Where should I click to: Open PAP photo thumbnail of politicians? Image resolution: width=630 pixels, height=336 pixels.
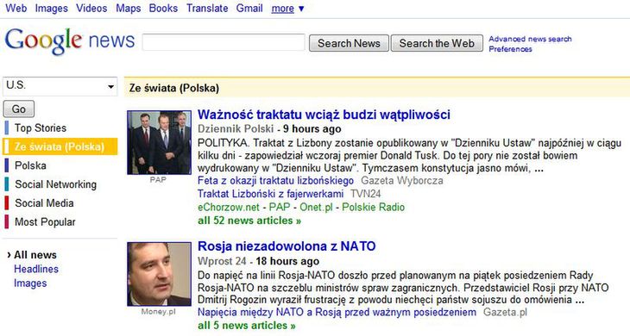point(159,142)
